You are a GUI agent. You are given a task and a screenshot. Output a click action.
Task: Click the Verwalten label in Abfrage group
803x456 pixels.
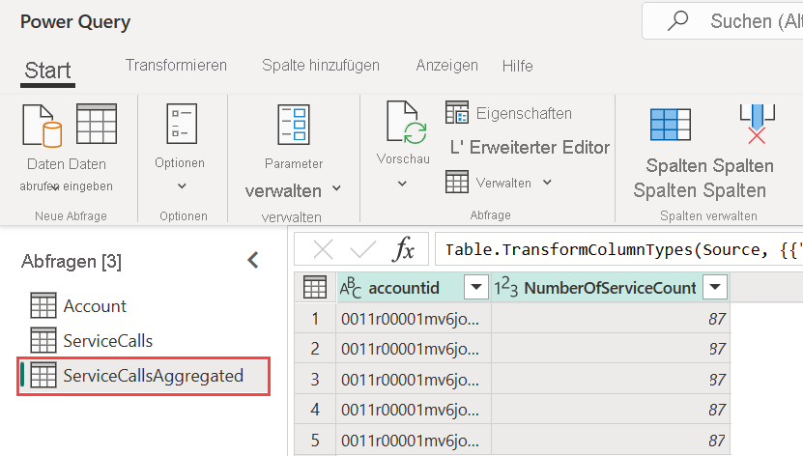click(x=503, y=183)
